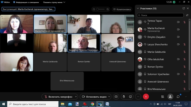Image resolution: width=191 pixels, height=107 pixels.
Task: Click SV avatar of Solomon Vyacheslav
Action: [140, 74]
